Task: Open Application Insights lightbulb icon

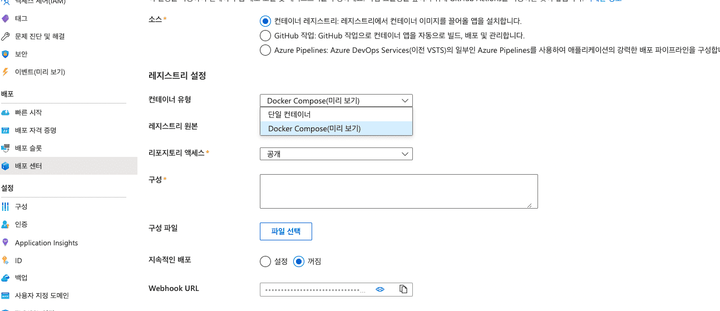Action: 6,243
